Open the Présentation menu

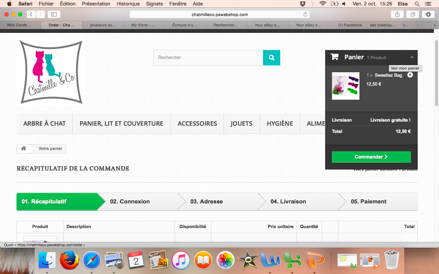(96, 4)
